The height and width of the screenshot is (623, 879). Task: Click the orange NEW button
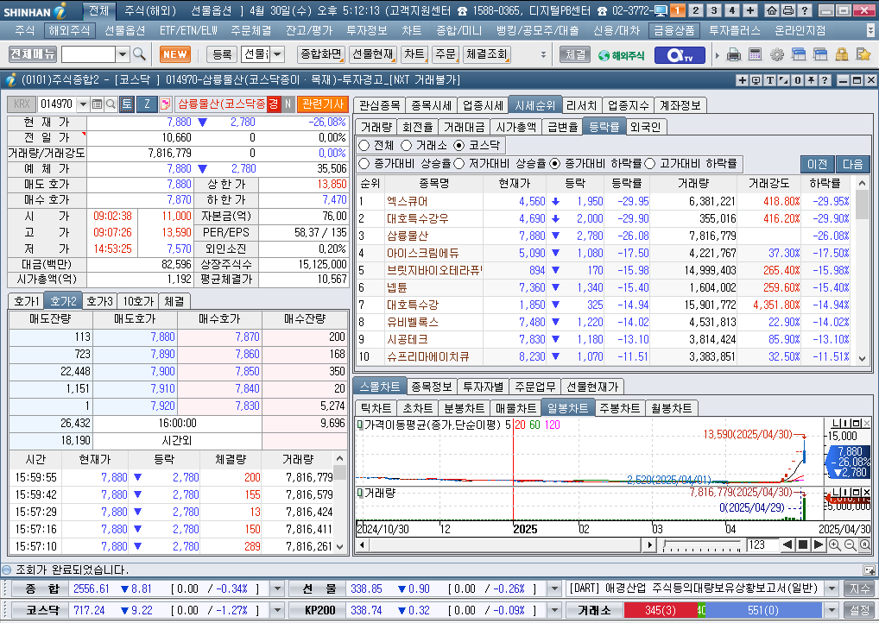coord(175,54)
